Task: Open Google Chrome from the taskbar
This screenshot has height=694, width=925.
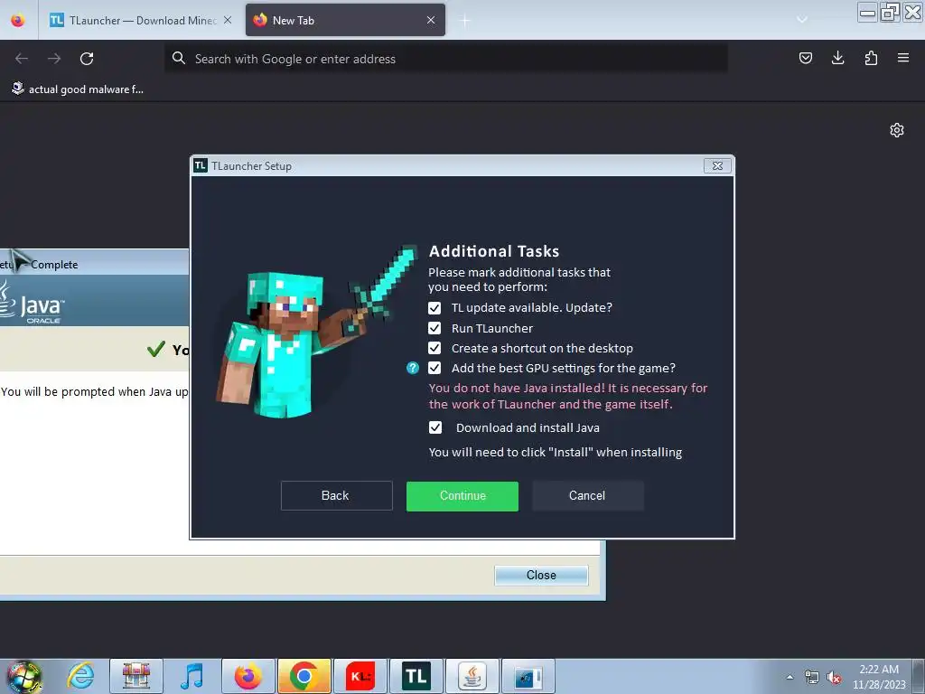Action: 304,676
